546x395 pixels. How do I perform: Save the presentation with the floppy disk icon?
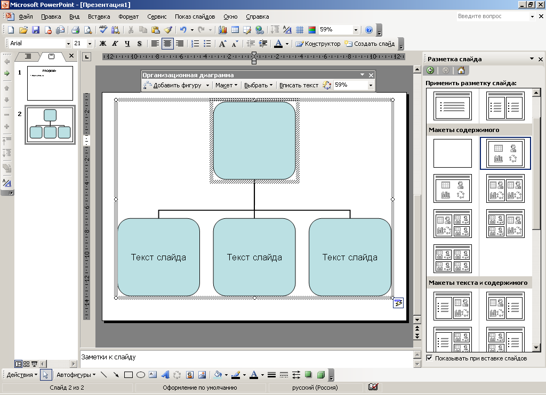36,30
